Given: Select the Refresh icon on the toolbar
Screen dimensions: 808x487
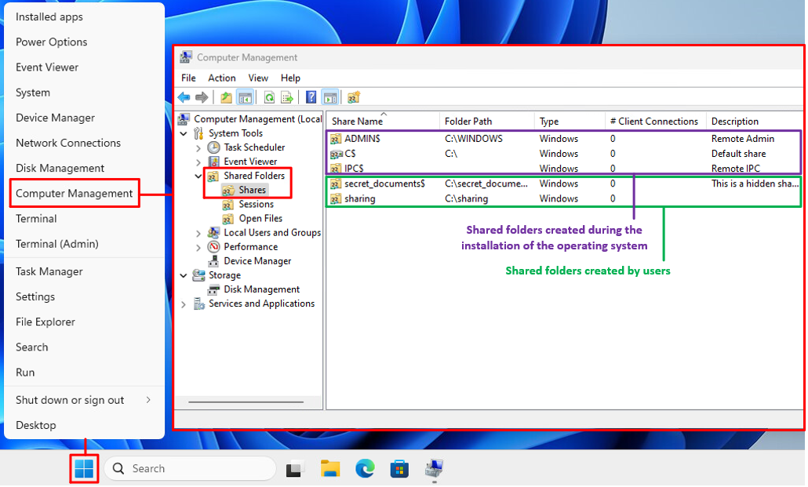Looking at the screenshot, I should [269, 96].
